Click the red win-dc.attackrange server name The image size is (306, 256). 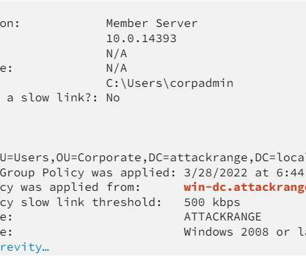pos(245,188)
